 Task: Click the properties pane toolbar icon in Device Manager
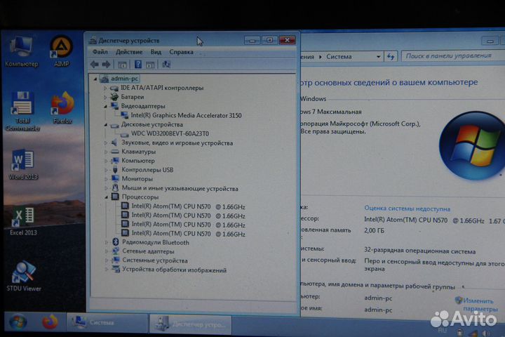pos(150,65)
